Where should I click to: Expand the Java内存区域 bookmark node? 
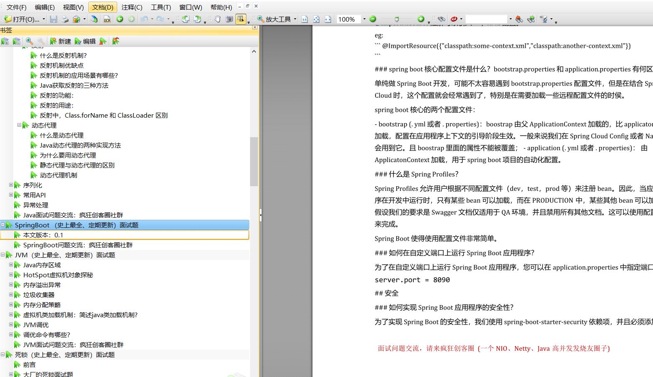pyautogui.click(x=11, y=265)
